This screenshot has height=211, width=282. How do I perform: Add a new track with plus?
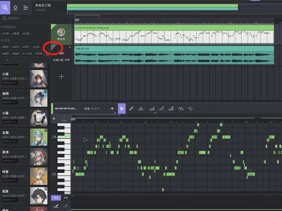coord(61,77)
